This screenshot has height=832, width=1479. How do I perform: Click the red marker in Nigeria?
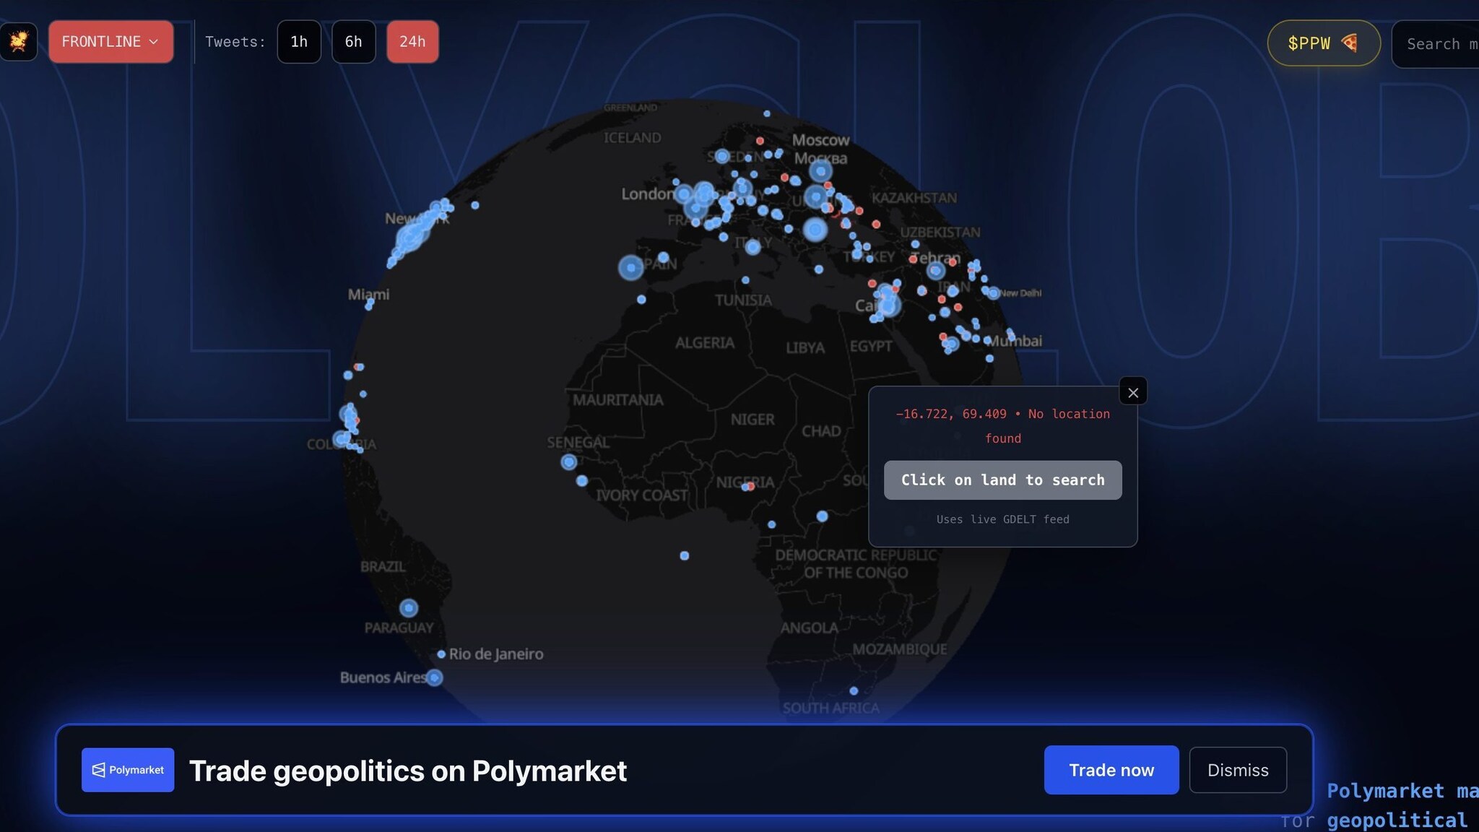[751, 486]
